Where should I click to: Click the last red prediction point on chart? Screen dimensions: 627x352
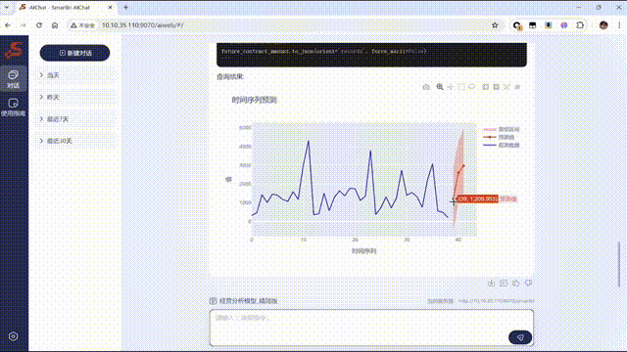point(463,165)
